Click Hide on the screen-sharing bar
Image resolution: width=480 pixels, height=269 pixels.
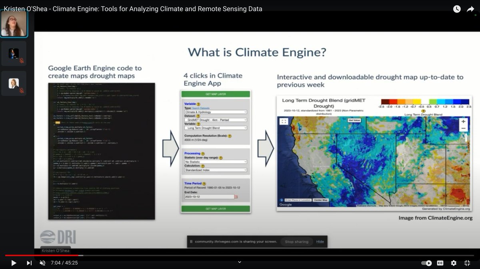320,241
